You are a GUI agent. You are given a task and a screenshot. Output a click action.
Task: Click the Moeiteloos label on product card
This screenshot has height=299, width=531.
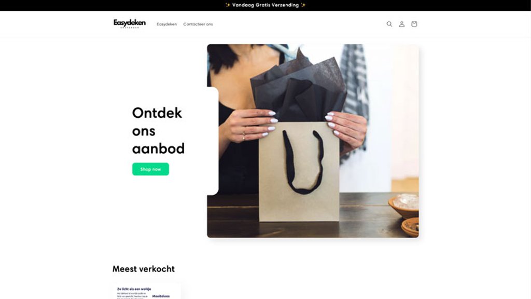tap(161, 296)
